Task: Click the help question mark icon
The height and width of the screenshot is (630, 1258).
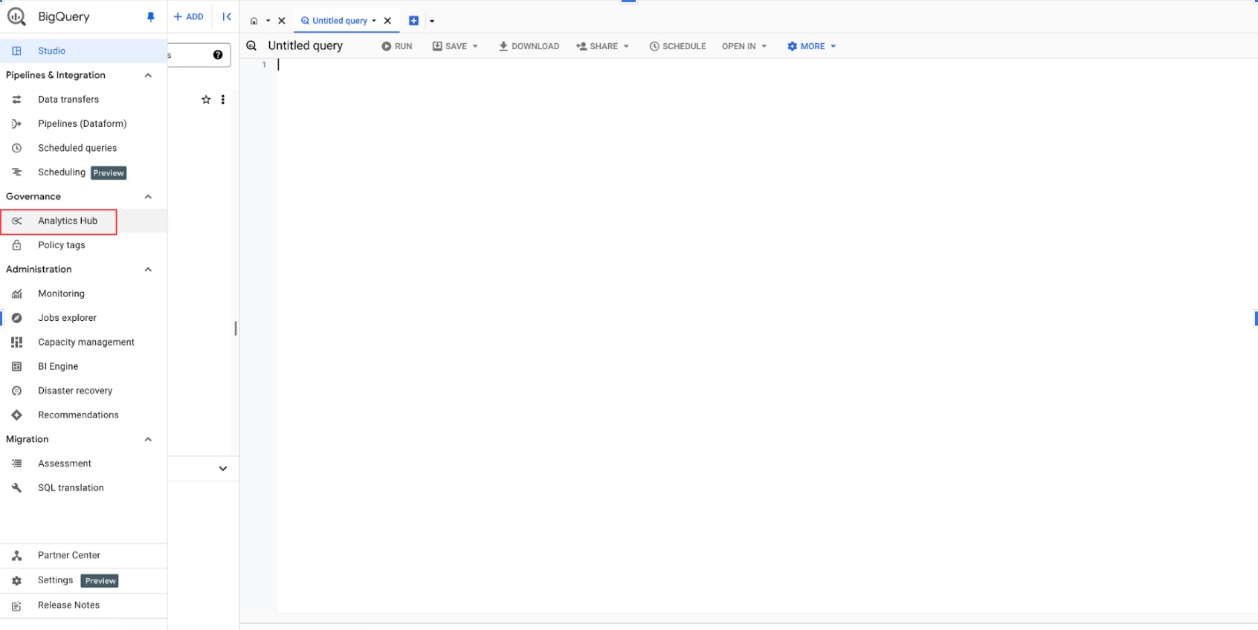Action: pyautogui.click(x=218, y=55)
